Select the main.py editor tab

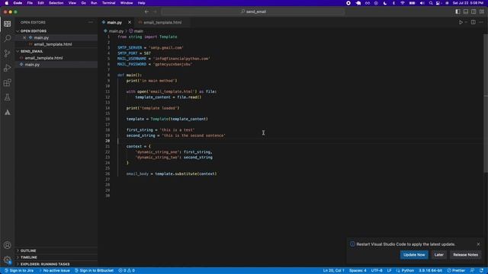114,22
